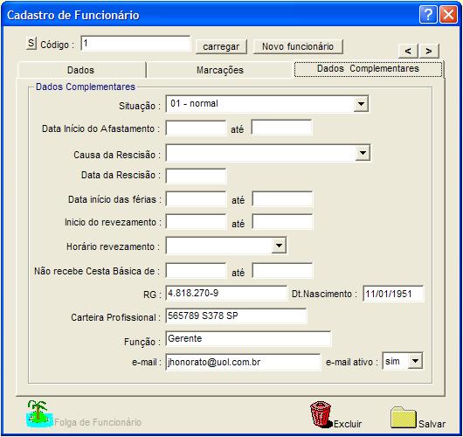Focus the Código input field

[135, 44]
